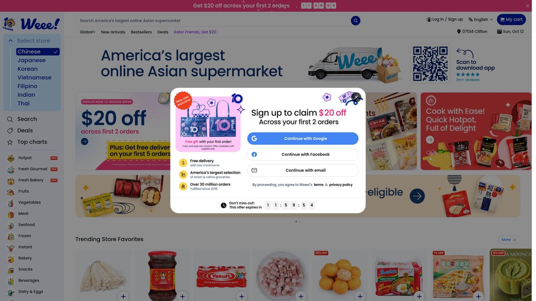This screenshot has width=536, height=301.
Task: Open the My cart button
Action: pos(511,20)
